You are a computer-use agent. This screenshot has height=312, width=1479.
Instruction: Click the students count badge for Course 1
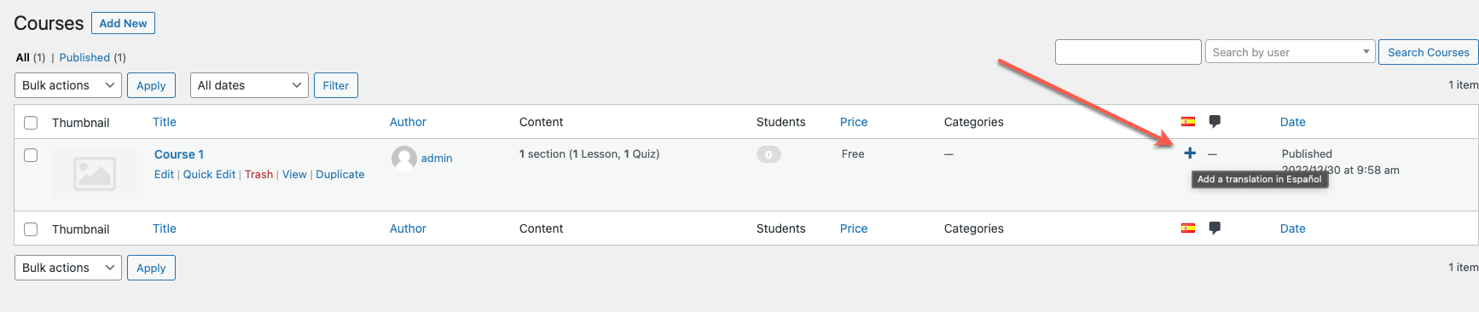(768, 154)
